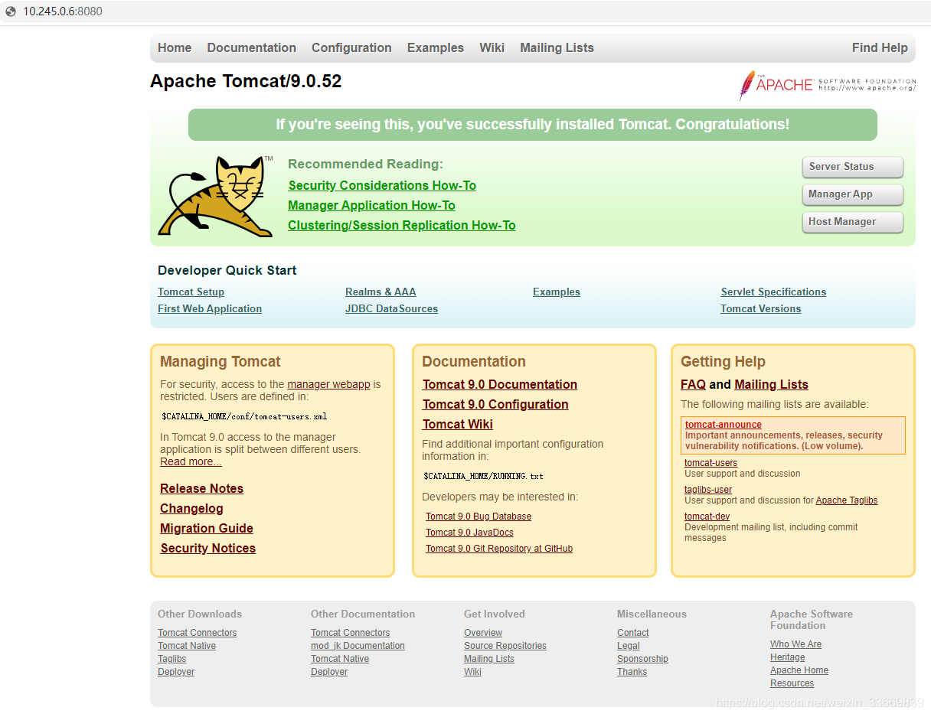Click the Apache Software Foundation feather logo

coord(827,85)
